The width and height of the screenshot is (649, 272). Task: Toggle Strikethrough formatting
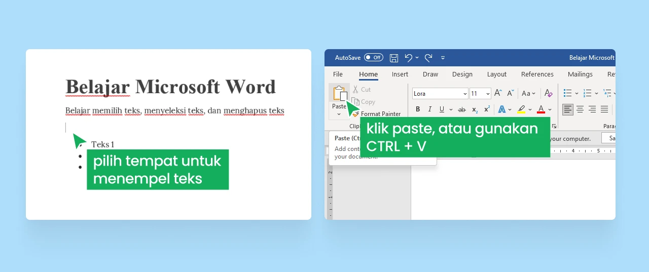click(x=462, y=109)
